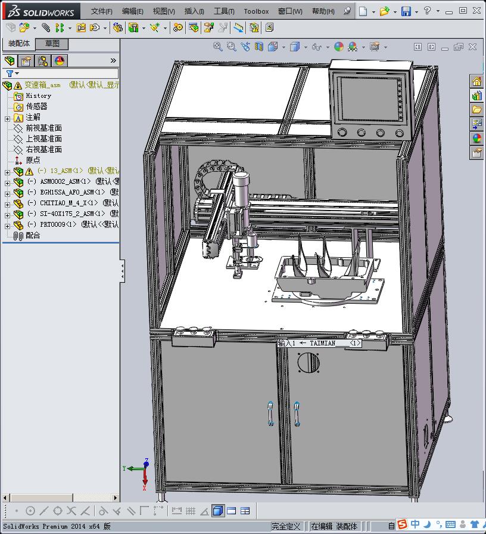The height and width of the screenshot is (534, 486).
Task: Click the 配合 mates item in tree
Action: (x=33, y=236)
